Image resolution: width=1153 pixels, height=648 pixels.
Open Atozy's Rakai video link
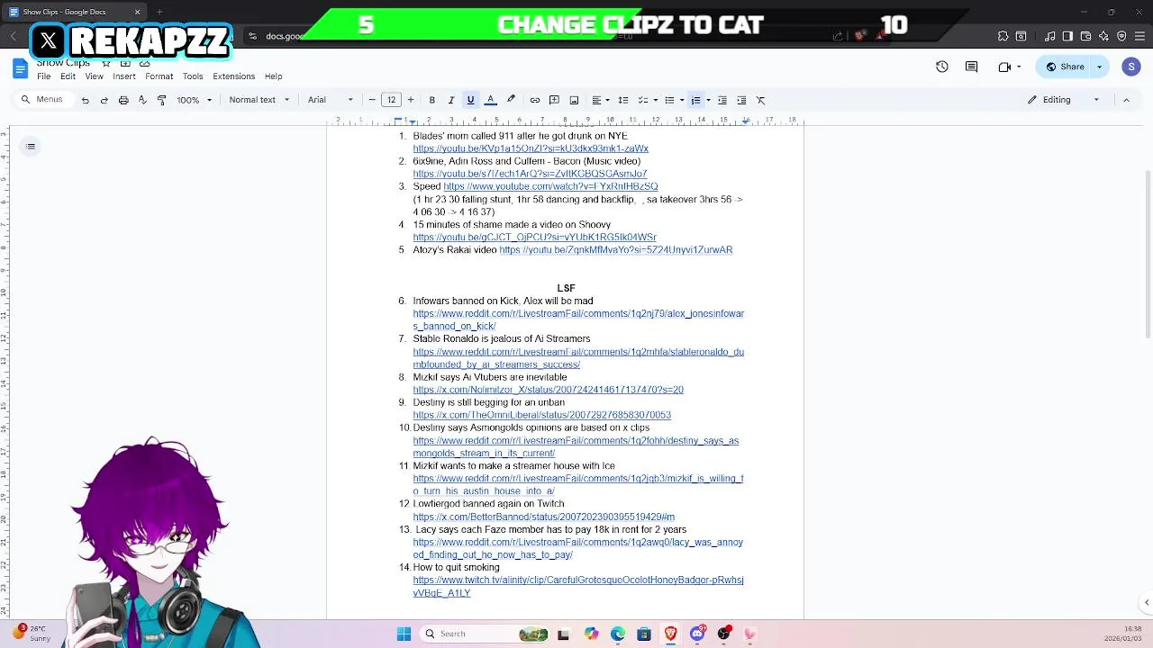coord(615,250)
